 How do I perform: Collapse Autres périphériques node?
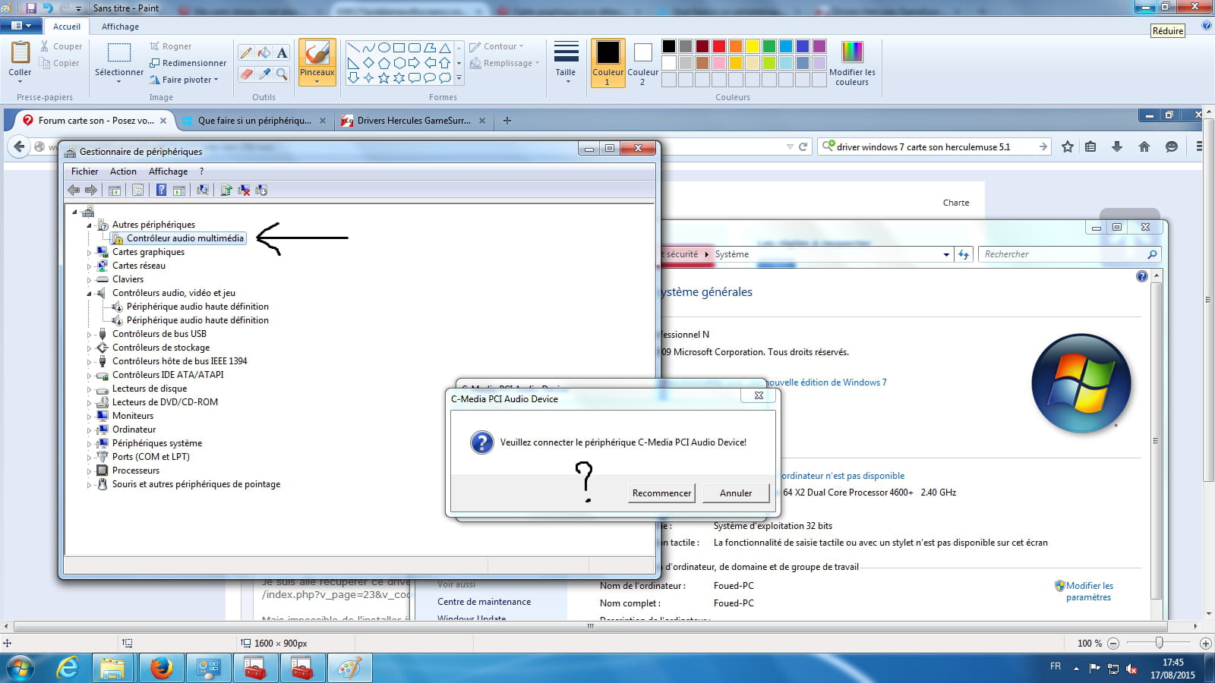click(89, 225)
